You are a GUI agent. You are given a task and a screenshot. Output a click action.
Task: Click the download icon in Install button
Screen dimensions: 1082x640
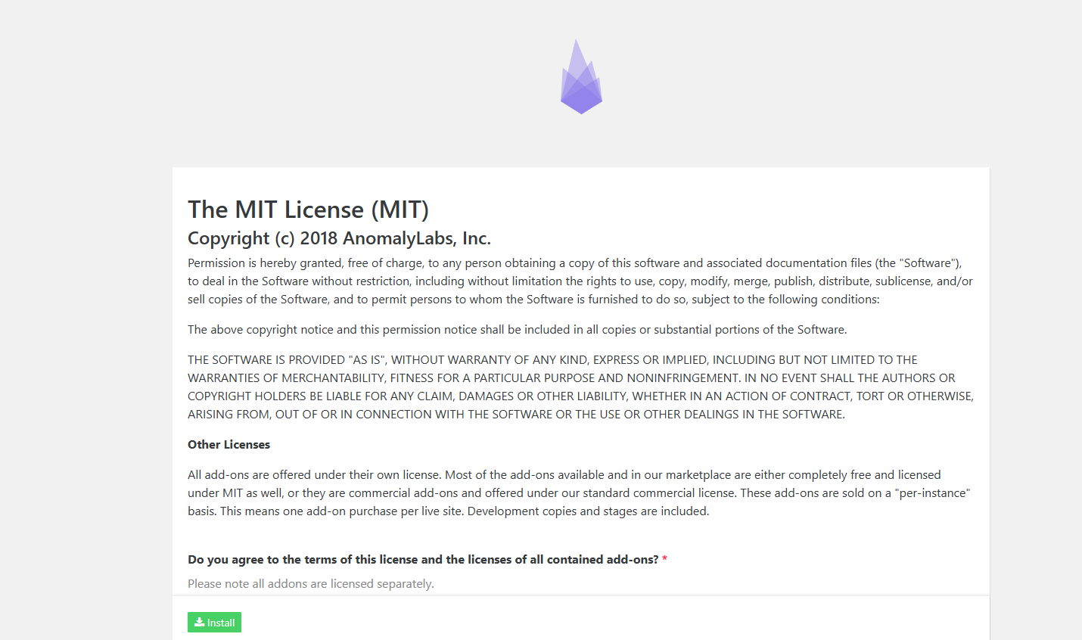tap(199, 622)
